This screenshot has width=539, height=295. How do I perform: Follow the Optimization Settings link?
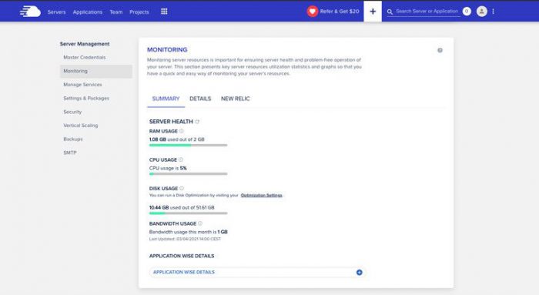pyautogui.click(x=262, y=196)
